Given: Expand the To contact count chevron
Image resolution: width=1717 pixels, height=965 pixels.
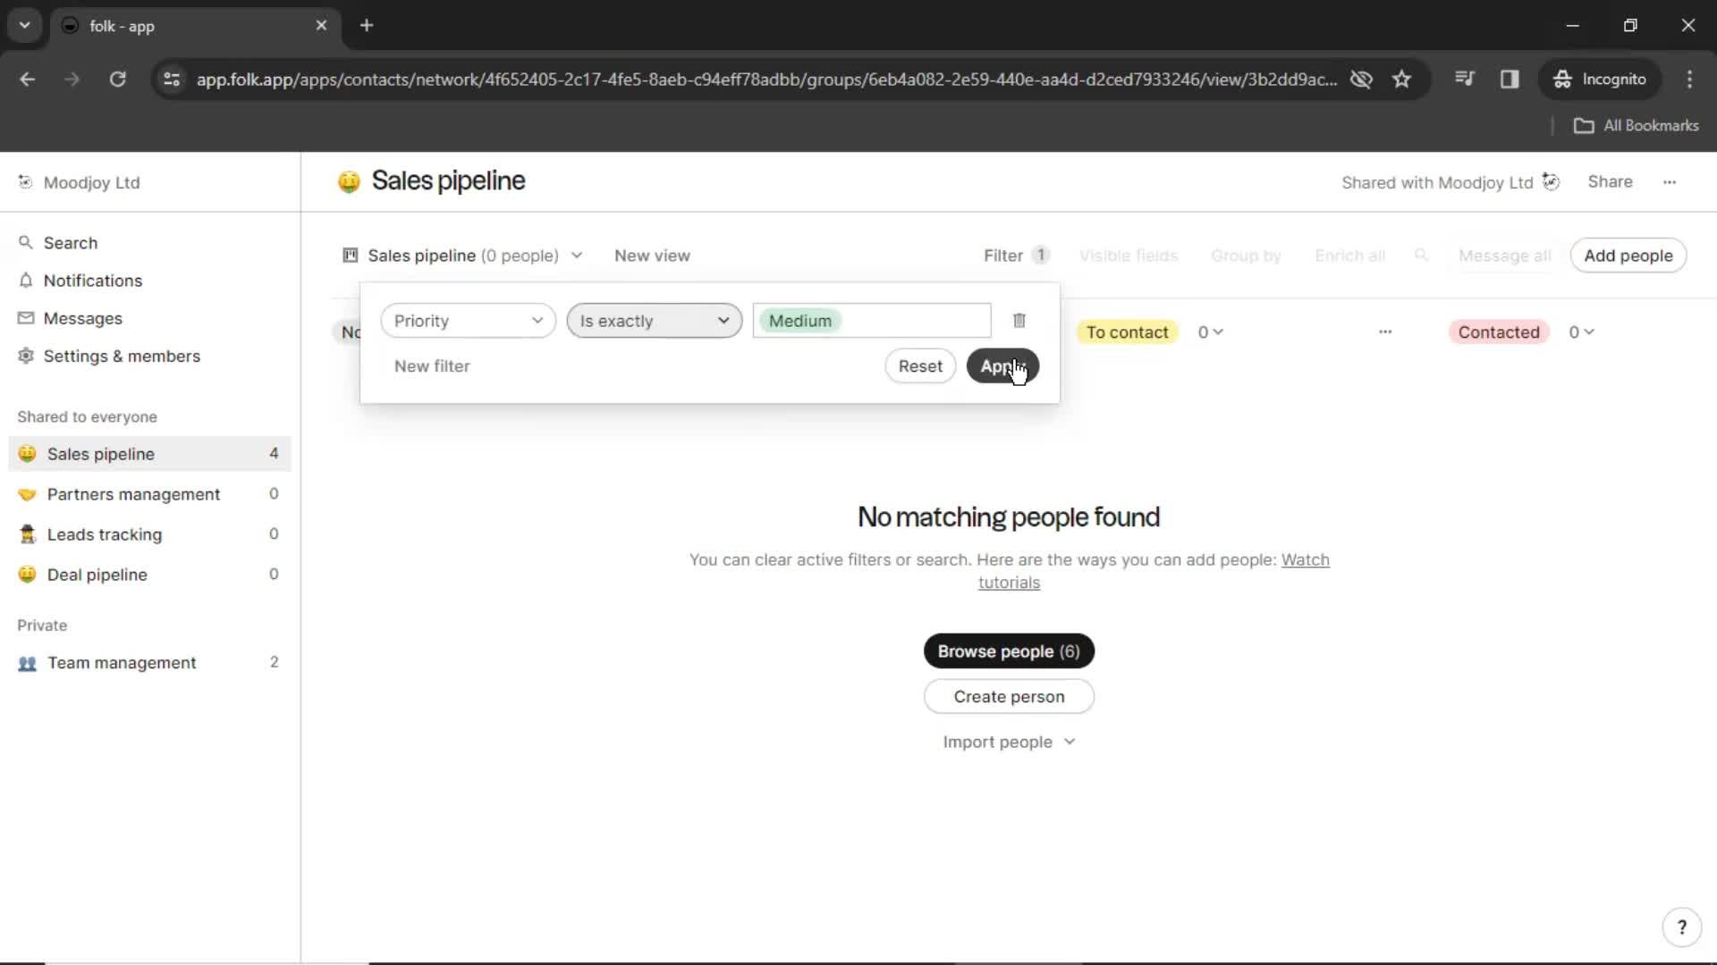Looking at the screenshot, I should pyautogui.click(x=1218, y=332).
